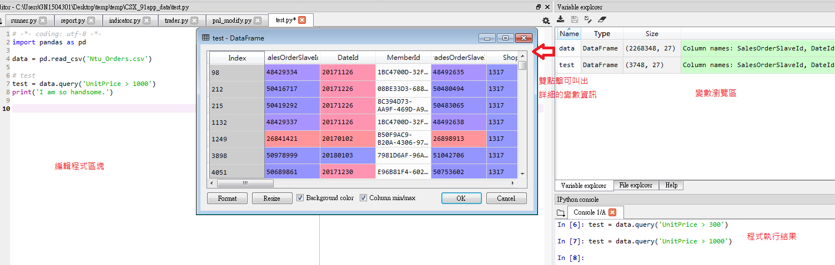
Task: Close the runner.py editor tab
Action: (43, 21)
